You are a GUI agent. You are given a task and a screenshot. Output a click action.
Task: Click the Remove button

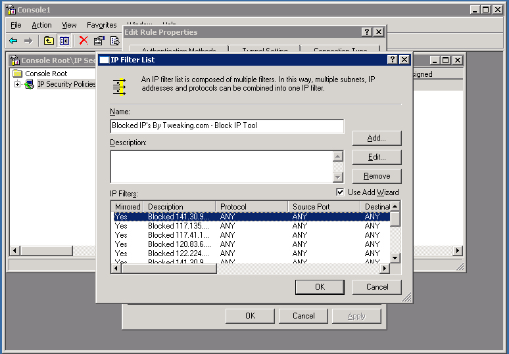[376, 176]
